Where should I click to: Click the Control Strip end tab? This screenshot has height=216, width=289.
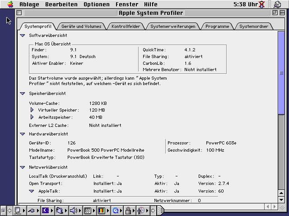[x=161, y=211]
